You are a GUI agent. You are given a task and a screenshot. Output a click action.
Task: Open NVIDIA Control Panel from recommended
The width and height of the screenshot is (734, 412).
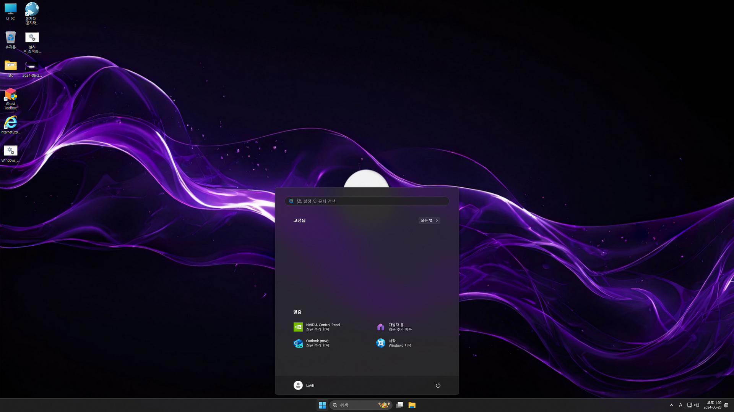point(317,327)
